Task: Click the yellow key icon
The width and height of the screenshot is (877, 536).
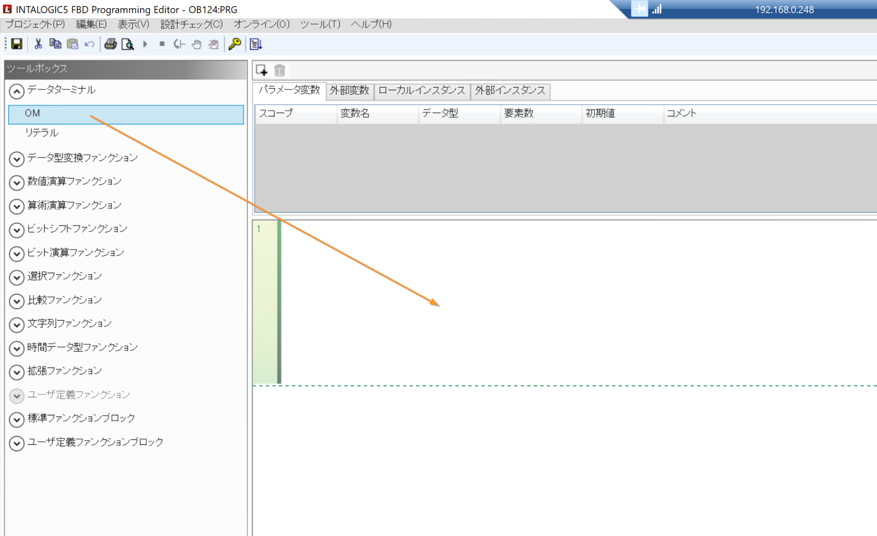Action: pyautogui.click(x=235, y=44)
